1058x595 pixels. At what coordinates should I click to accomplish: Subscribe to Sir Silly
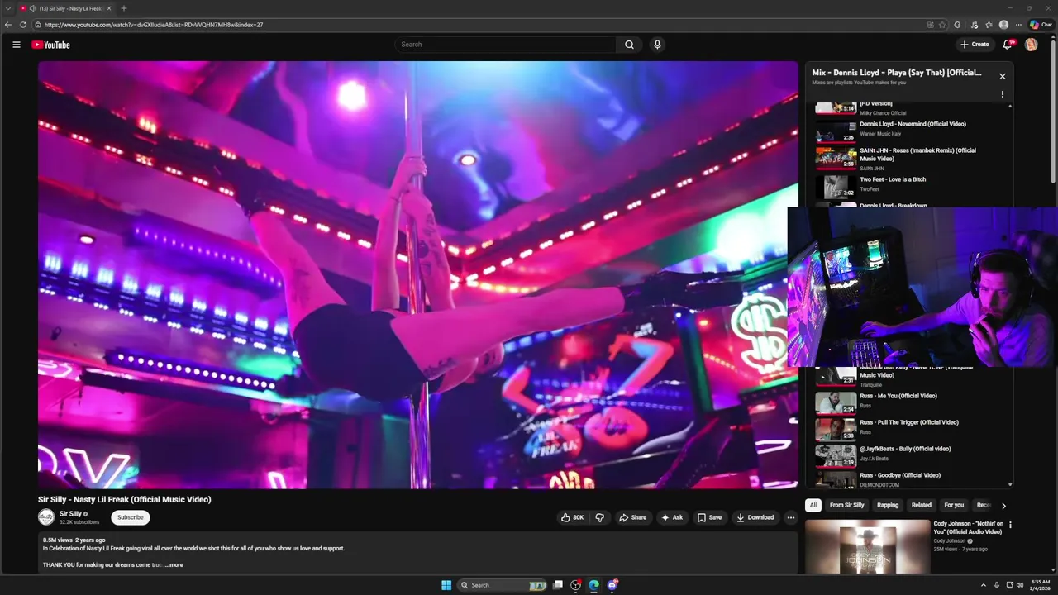tap(130, 517)
